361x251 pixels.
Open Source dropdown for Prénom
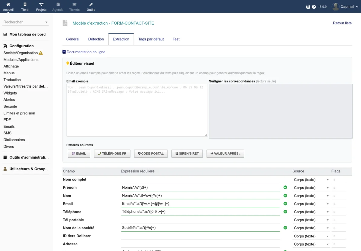coord(311,187)
